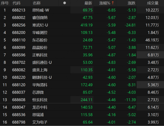164x126 pixels.
Task: Click change percent -4.52
Action: click(x=111, y=92)
